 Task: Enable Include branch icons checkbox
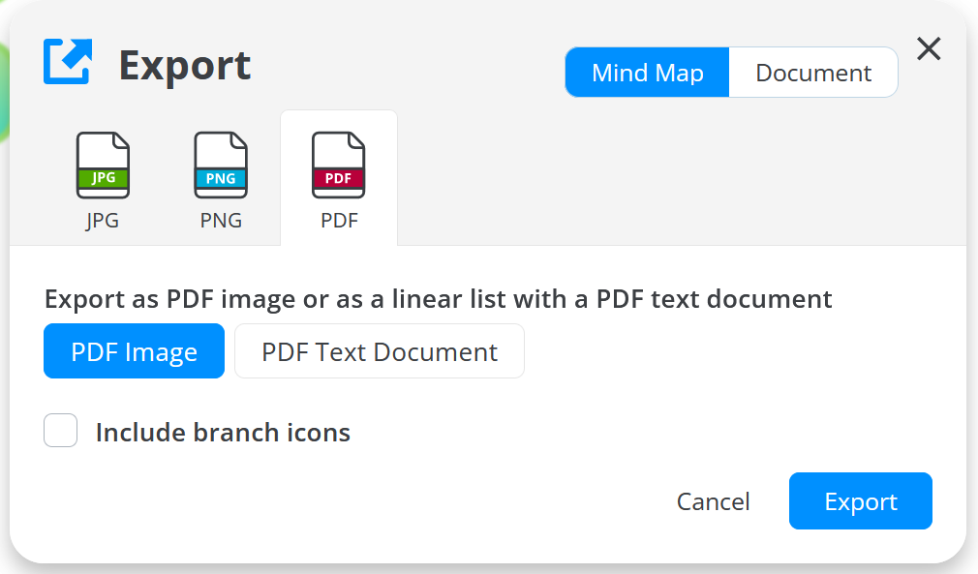[60, 431]
